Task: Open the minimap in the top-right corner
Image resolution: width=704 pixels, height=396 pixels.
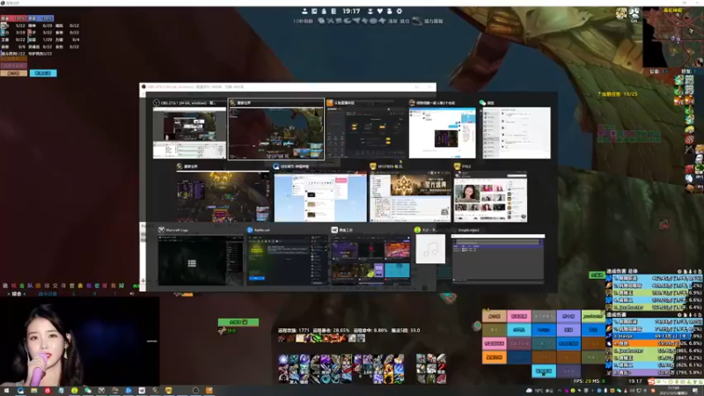Action: coord(672,38)
